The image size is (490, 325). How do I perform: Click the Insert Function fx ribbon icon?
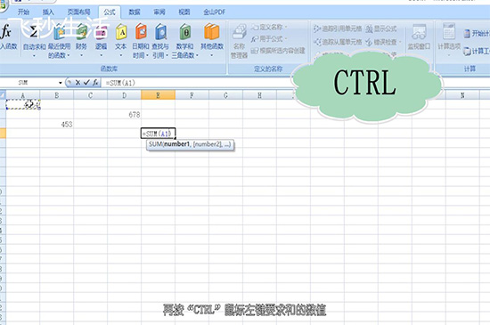click(x=5, y=32)
